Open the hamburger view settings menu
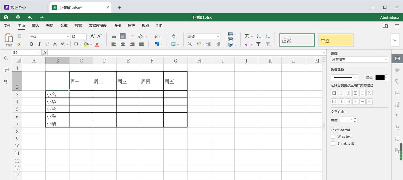Image resolution: width=403 pixels, height=180 pixels. (397, 26)
